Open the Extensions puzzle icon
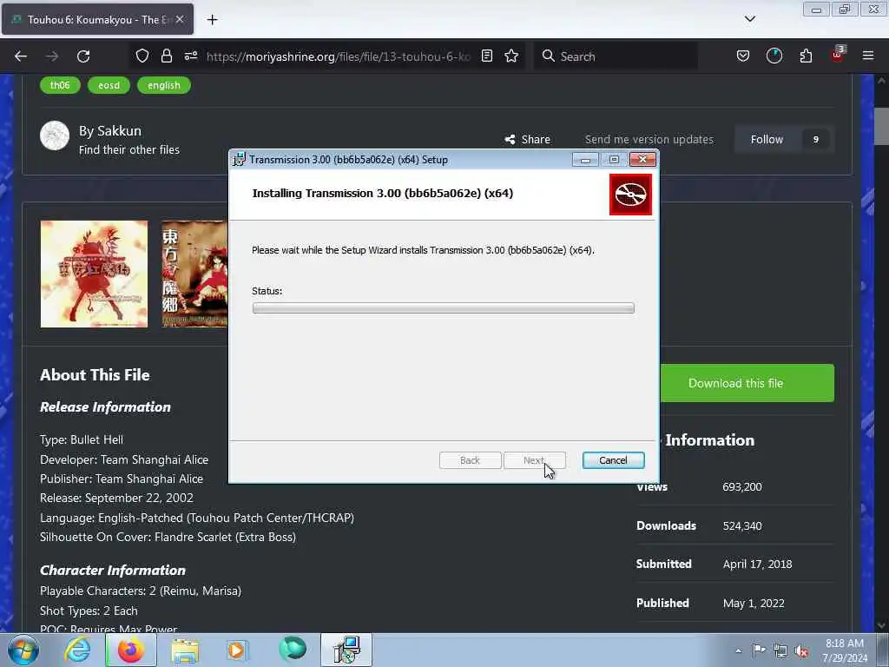The height and width of the screenshot is (667, 889). 806,56
